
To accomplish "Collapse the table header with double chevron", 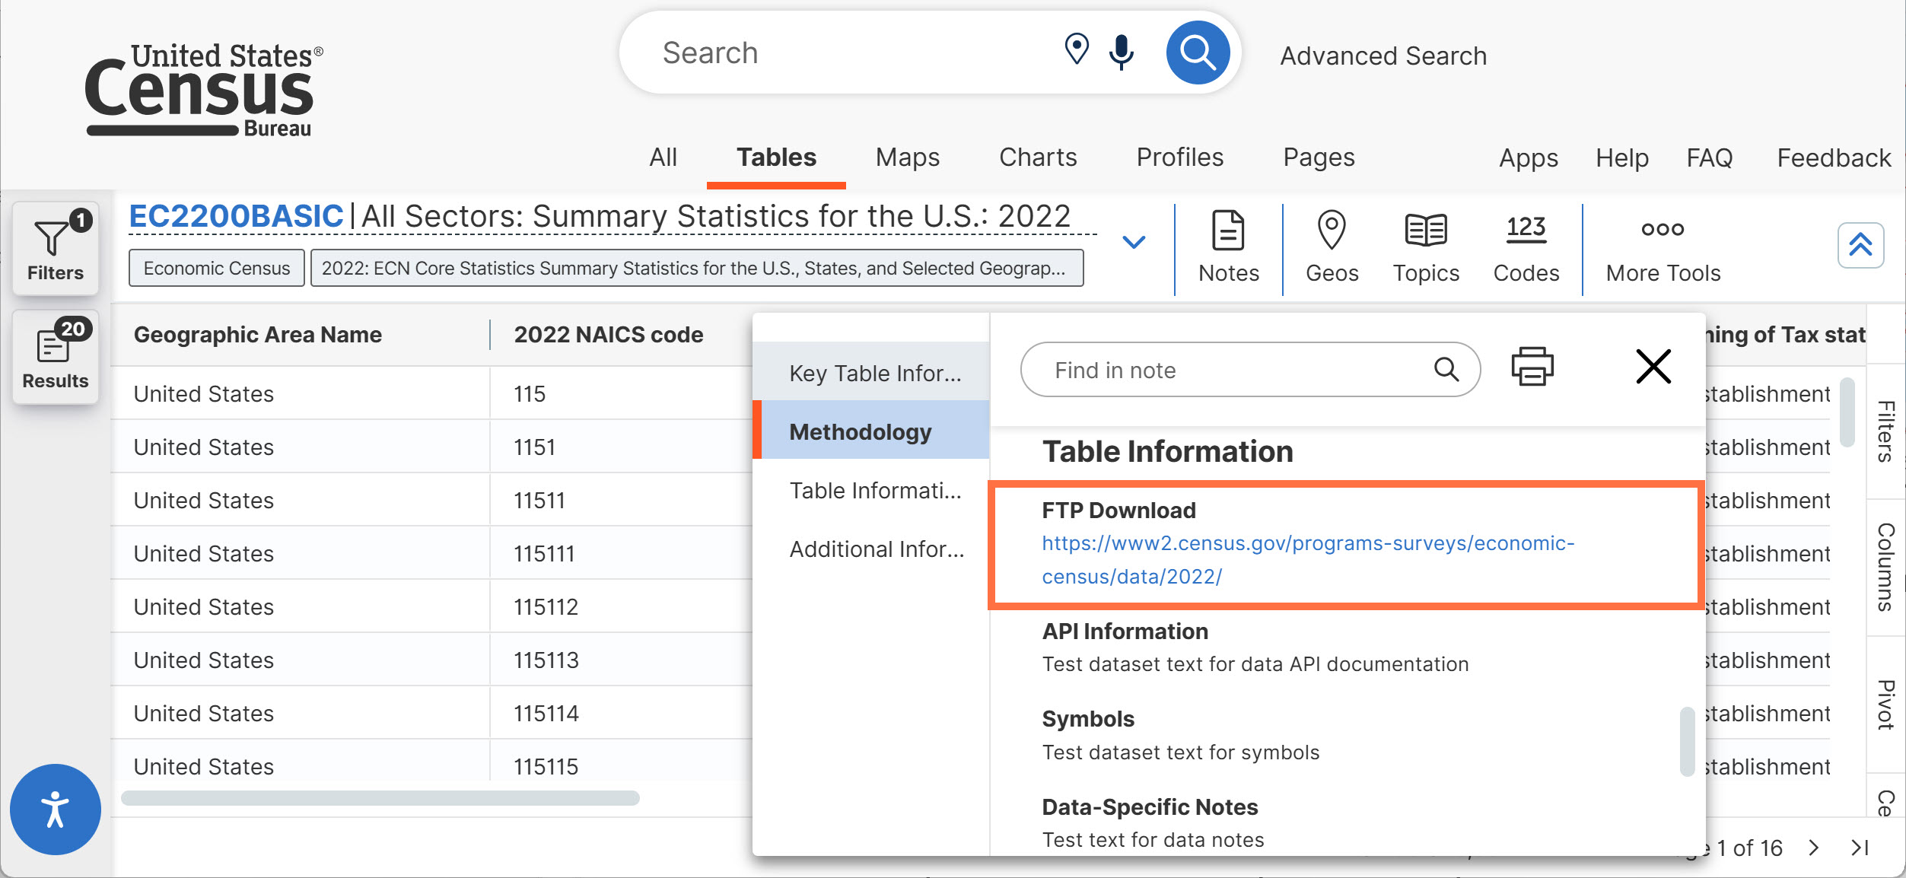I will click(1860, 245).
